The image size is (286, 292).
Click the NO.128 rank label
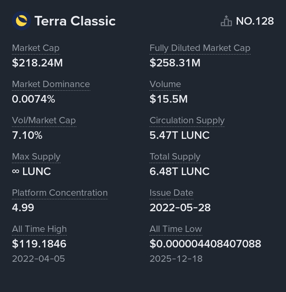pyautogui.click(x=255, y=21)
